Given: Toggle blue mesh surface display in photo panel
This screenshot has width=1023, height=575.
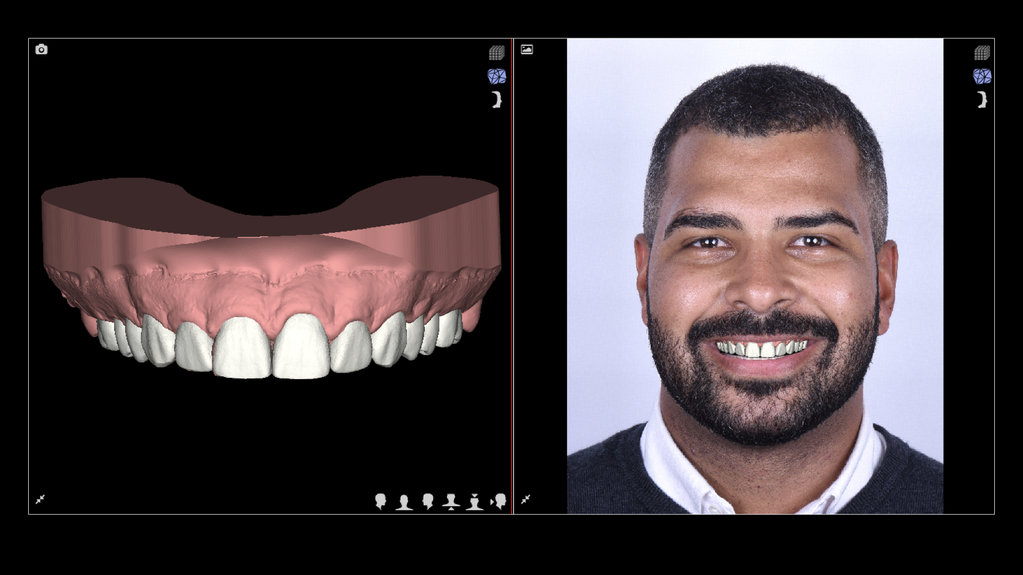Looking at the screenshot, I should coord(982,76).
